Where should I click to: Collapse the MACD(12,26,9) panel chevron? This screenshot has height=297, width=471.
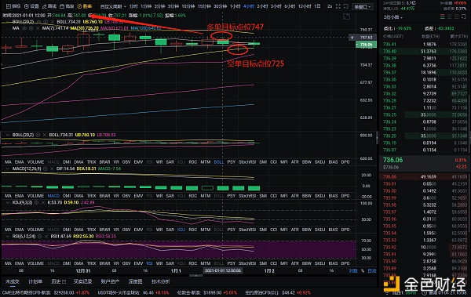pyautogui.click(x=8, y=169)
